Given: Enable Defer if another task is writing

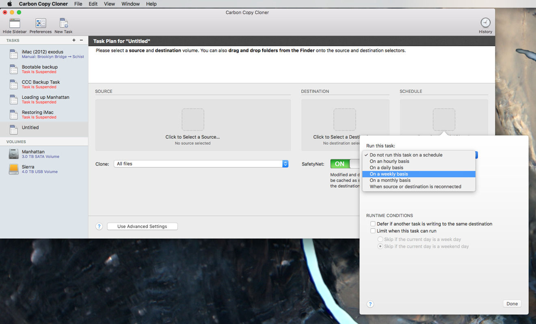Looking at the screenshot, I should (x=373, y=224).
